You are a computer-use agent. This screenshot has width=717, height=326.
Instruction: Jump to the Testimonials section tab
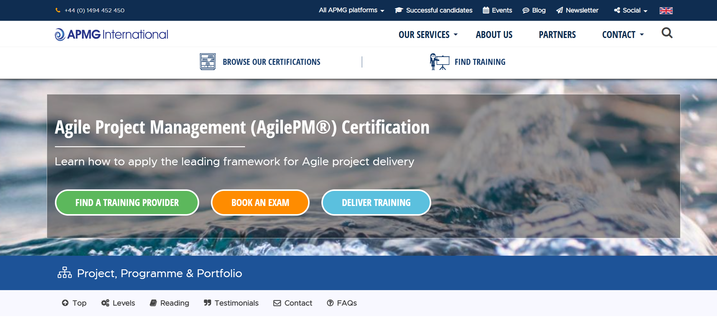[x=237, y=303]
